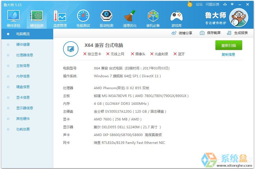255x169 pixels.
Task: Open 温度管理 temperature management icon
Action: [60, 18]
